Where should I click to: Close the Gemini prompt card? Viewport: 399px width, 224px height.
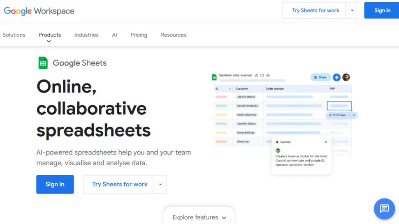pyautogui.click(x=326, y=142)
